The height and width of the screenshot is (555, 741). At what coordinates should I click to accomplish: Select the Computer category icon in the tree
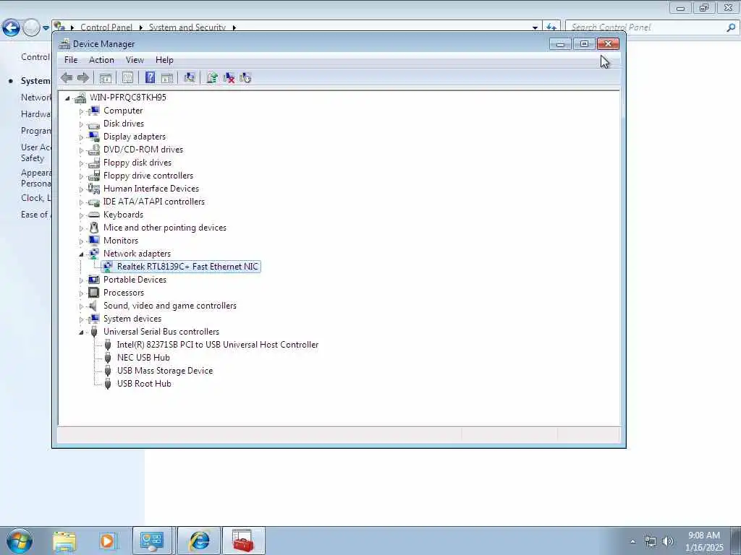pos(94,111)
